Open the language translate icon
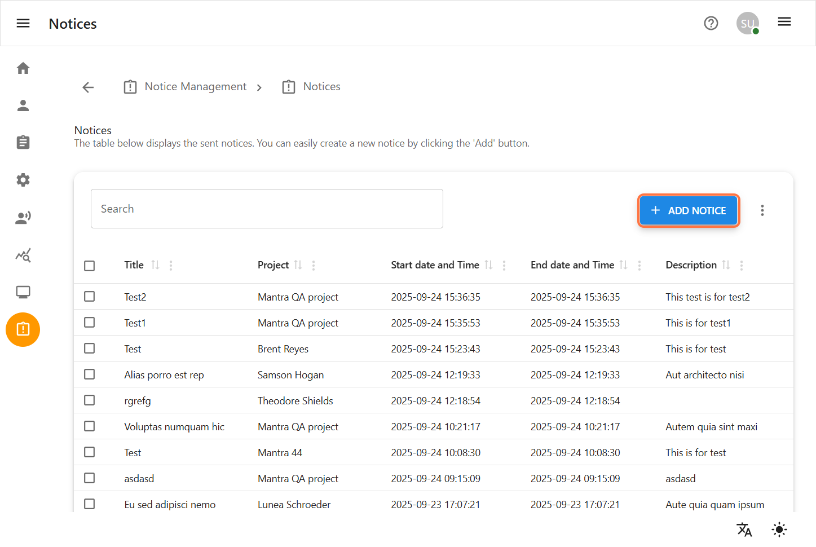The height and width of the screenshot is (547, 816). click(744, 530)
